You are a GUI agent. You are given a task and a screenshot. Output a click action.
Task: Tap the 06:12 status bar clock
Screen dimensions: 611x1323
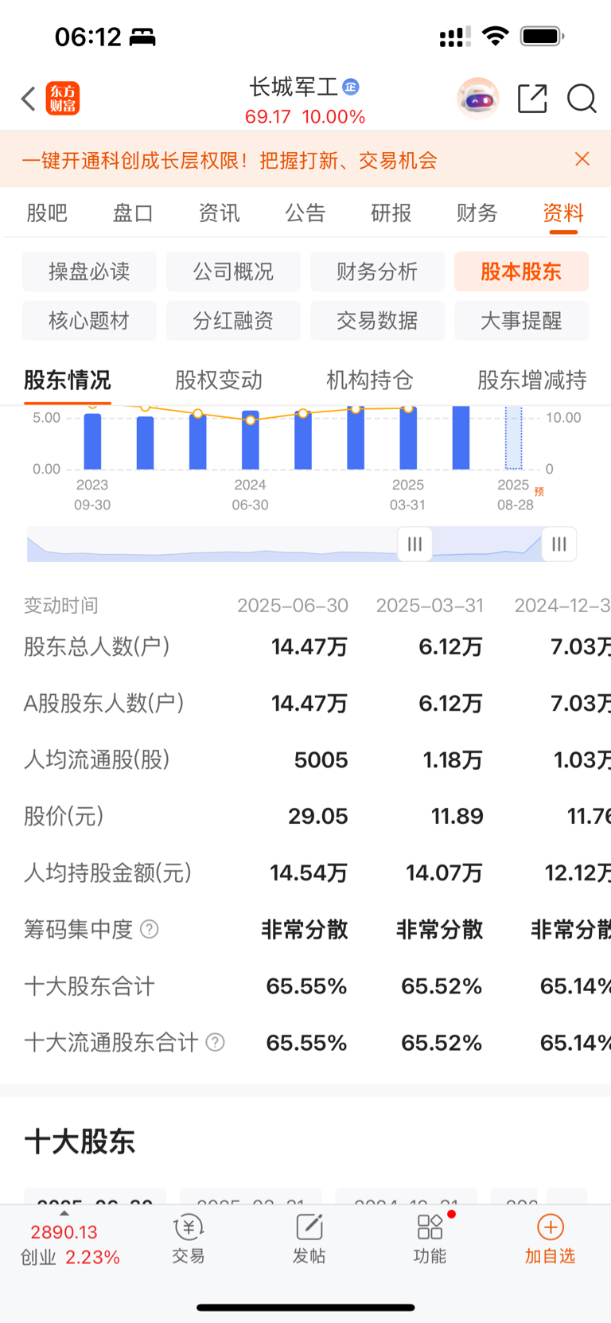click(x=88, y=37)
